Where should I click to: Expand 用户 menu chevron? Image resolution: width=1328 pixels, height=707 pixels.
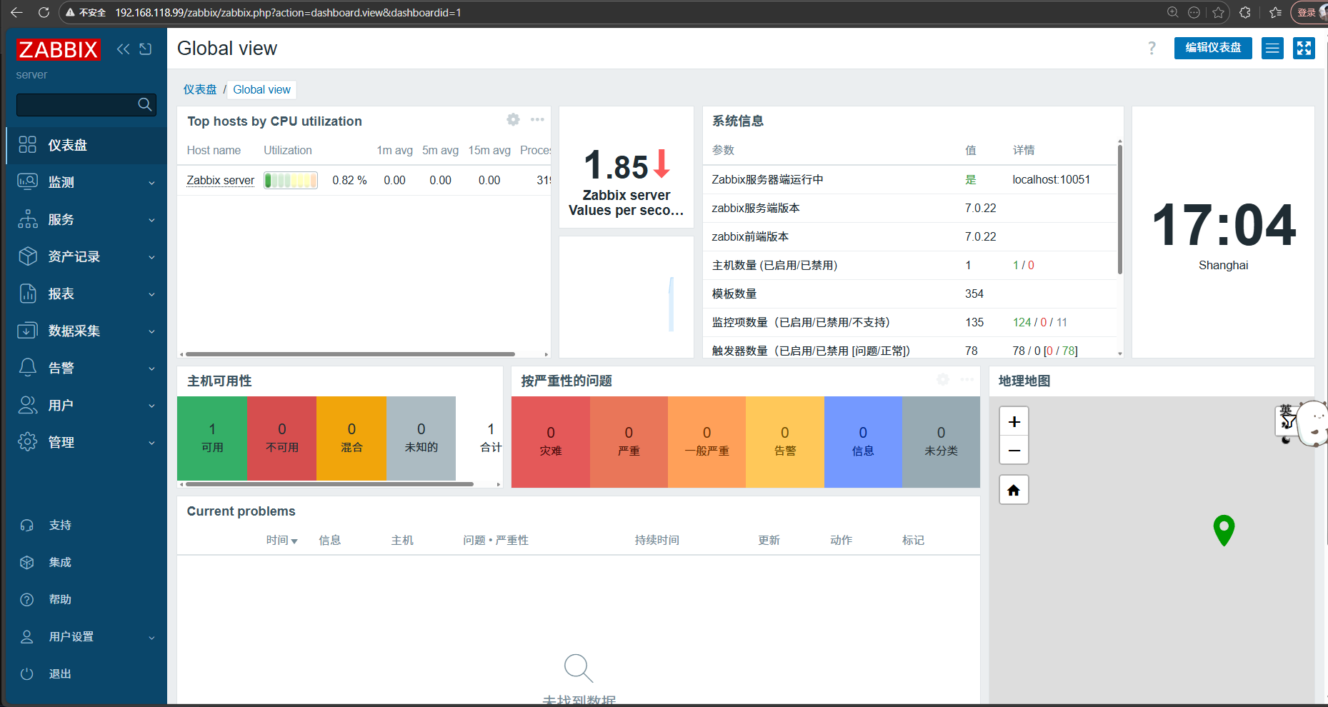pos(151,406)
